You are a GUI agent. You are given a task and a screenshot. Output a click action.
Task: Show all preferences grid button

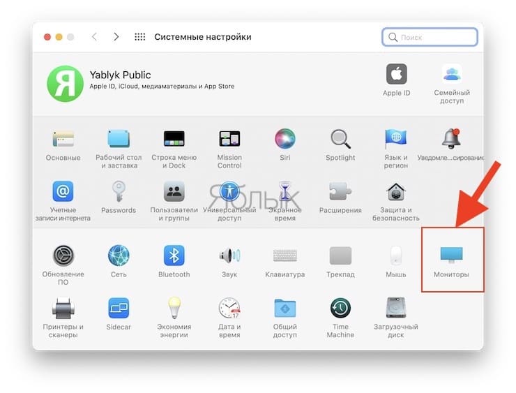coord(140,37)
